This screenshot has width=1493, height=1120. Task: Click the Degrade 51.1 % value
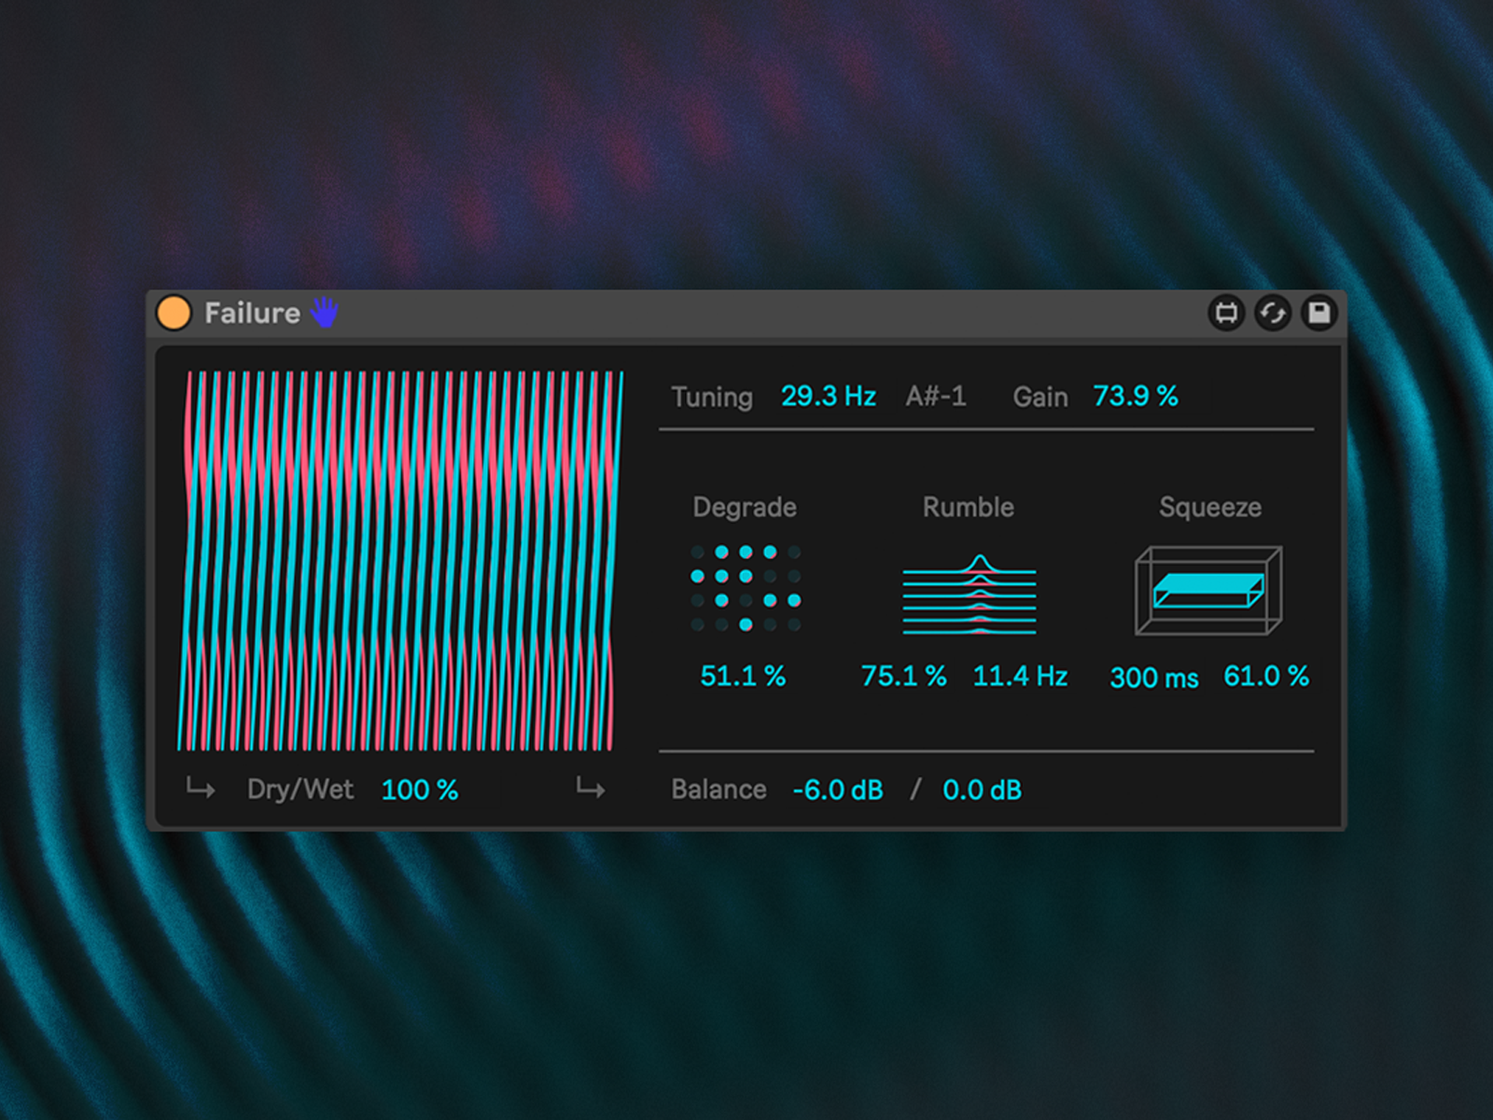click(743, 677)
